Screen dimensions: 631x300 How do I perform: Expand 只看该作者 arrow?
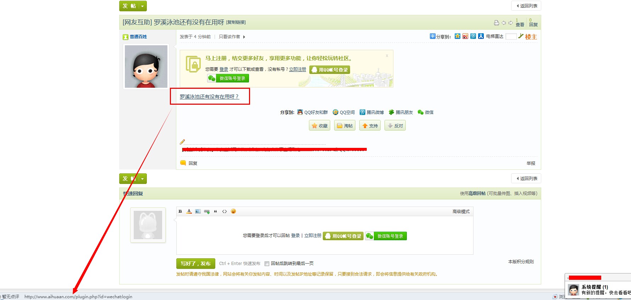tap(244, 37)
